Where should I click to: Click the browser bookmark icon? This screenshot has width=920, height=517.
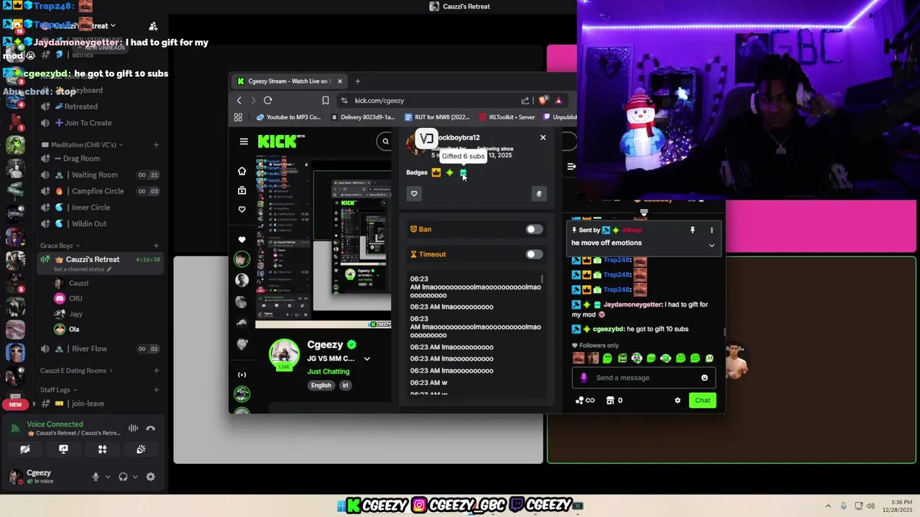click(x=326, y=101)
